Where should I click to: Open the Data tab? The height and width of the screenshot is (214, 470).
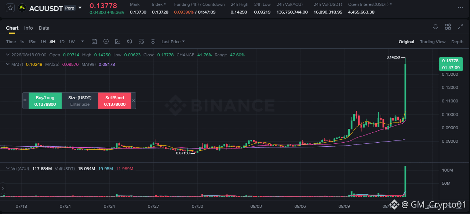(x=44, y=28)
